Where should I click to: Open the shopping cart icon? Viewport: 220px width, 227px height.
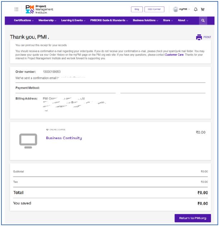pyautogui.click(x=203, y=9)
